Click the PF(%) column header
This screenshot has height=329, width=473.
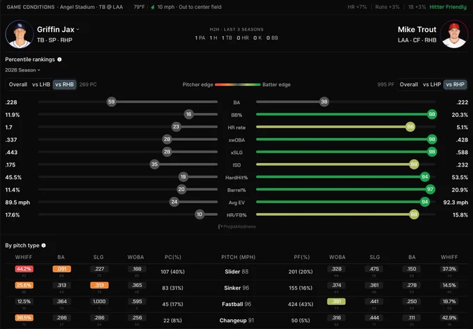(x=302, y=257)
